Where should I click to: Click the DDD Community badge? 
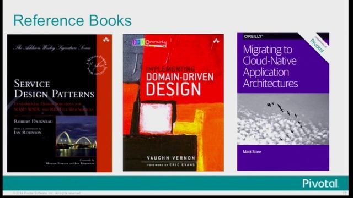[149, 43]
